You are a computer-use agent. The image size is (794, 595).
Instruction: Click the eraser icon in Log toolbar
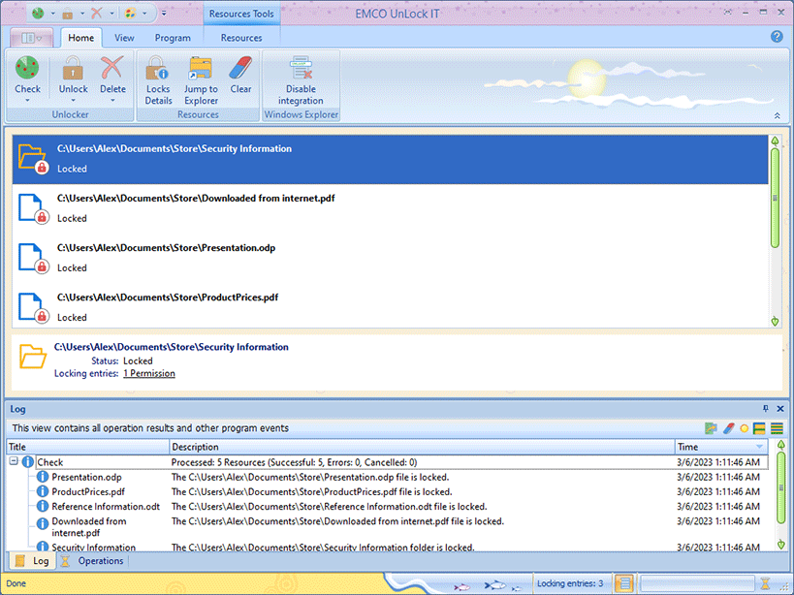pyautogui.click(x=729, y=427)
